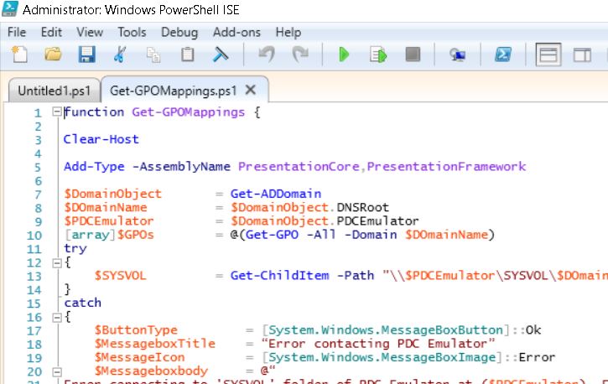The image size is (608, 384).
Task: Collapse the here-string on line 20
Action: 57,372
